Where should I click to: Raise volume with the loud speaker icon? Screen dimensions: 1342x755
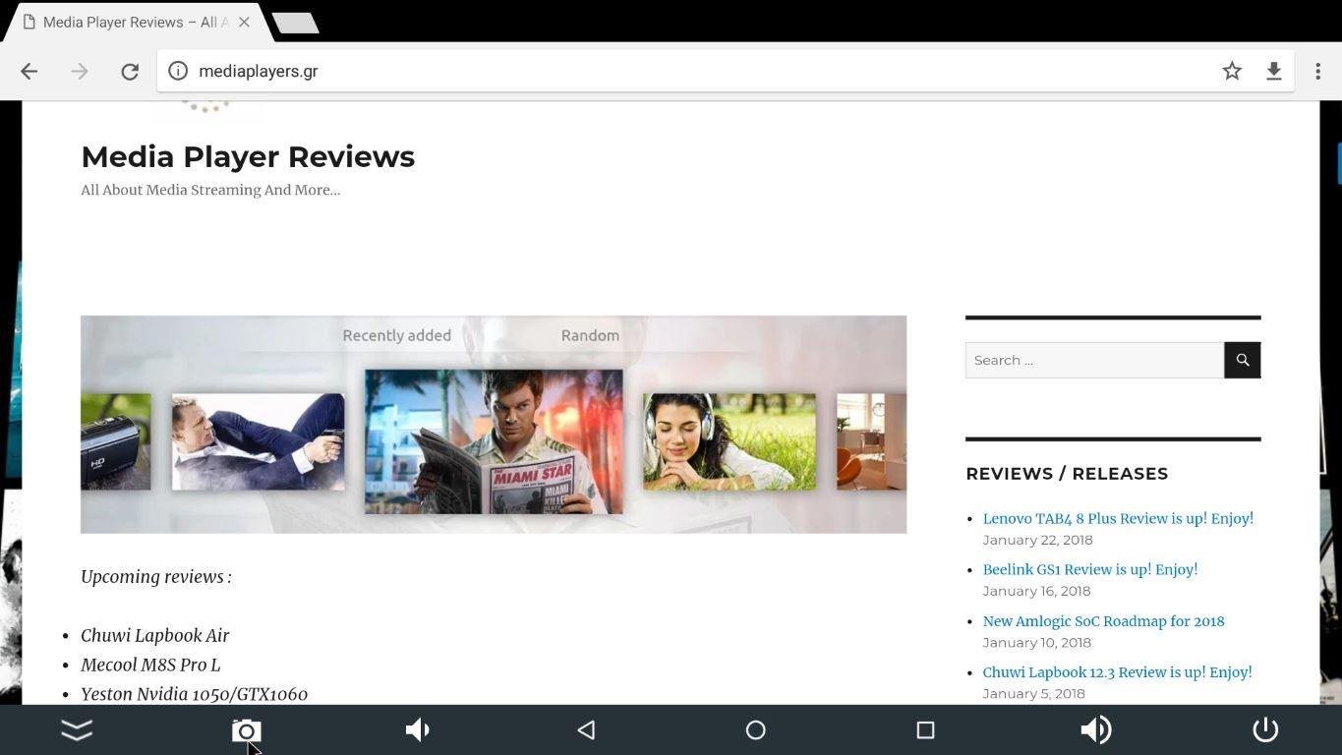click(x=1095, y=729)
